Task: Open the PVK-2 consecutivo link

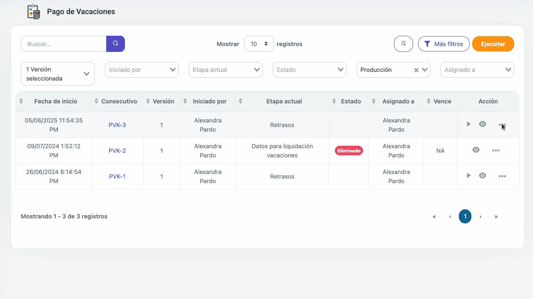Action: pyautogui.click(x=117, y=151)
